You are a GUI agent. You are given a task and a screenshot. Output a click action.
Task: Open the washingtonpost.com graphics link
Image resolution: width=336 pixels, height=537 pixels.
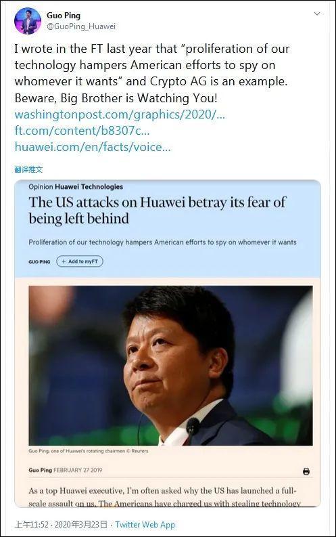pyautogui.click(x=120, y=114)
